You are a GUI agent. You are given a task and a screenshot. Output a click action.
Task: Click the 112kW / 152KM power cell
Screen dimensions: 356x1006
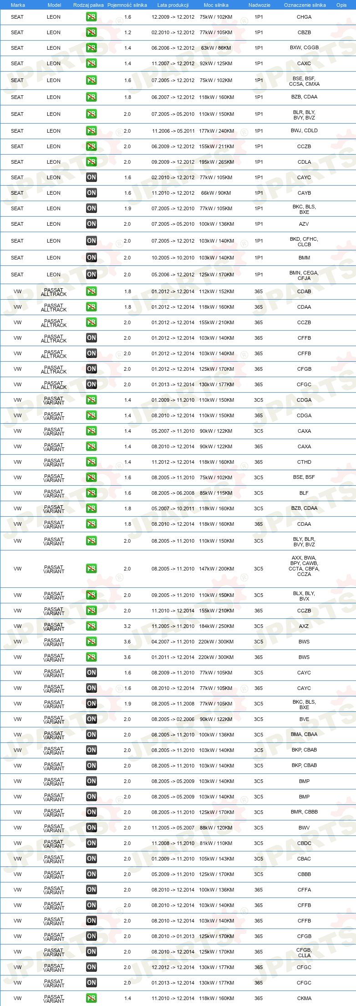(x=217, y=291)
